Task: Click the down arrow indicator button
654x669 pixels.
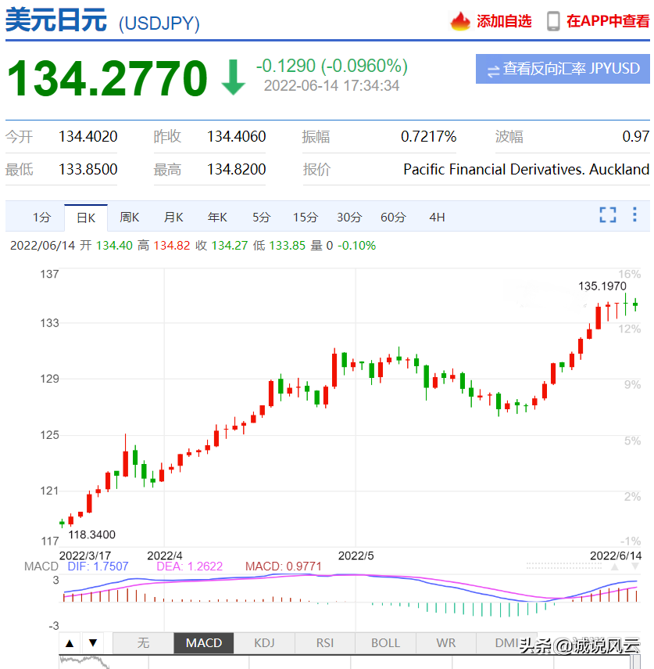Action: pyautogui.click(x=93, y=643)
